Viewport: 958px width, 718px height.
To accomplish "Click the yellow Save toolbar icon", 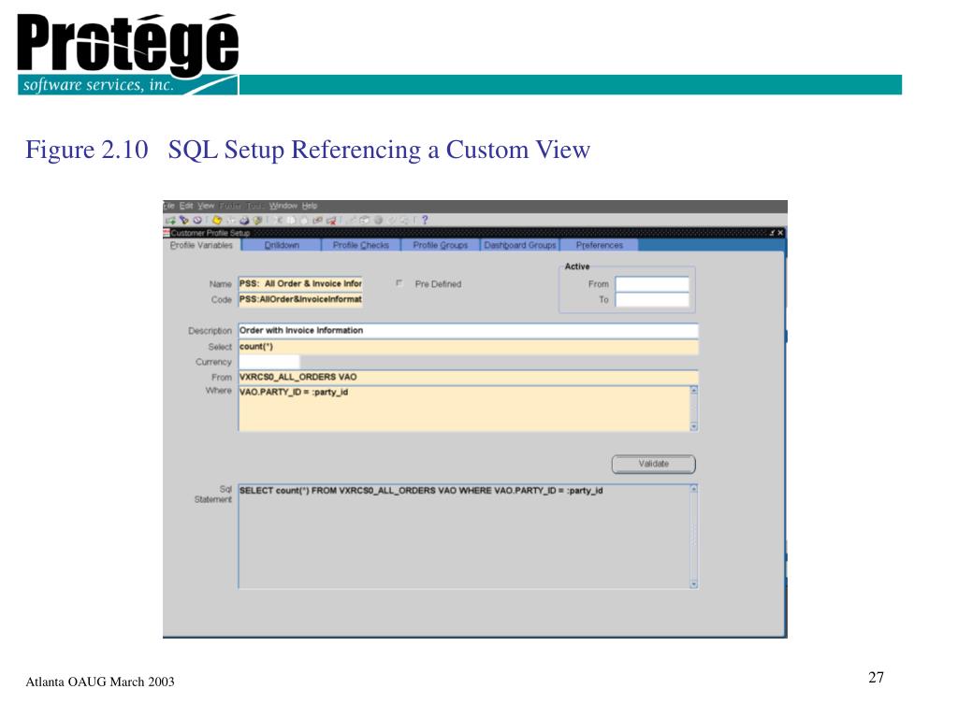I will tap(217, 221).
